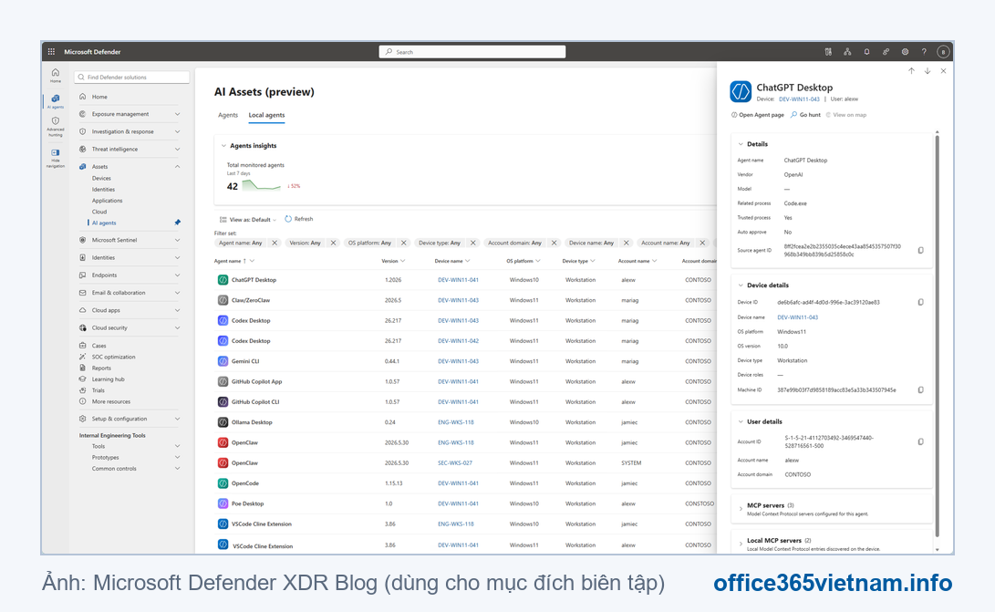Open the app launcher waffle icon

coord(51,51)
